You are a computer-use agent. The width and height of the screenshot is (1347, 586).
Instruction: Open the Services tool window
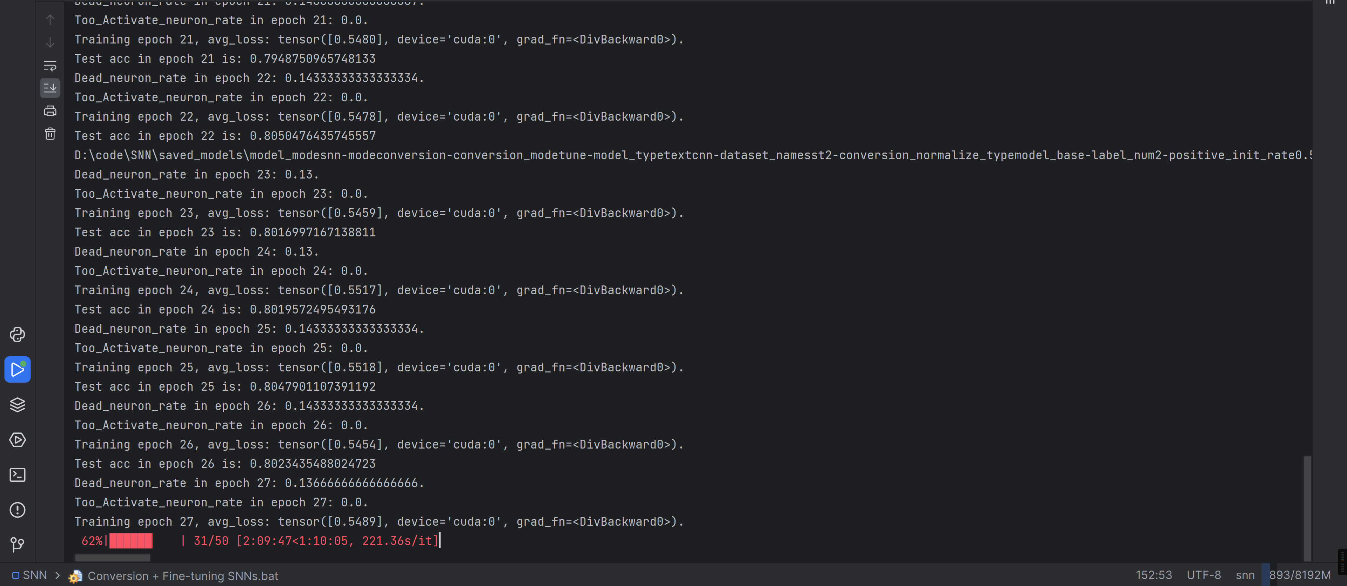coord(17,440)
